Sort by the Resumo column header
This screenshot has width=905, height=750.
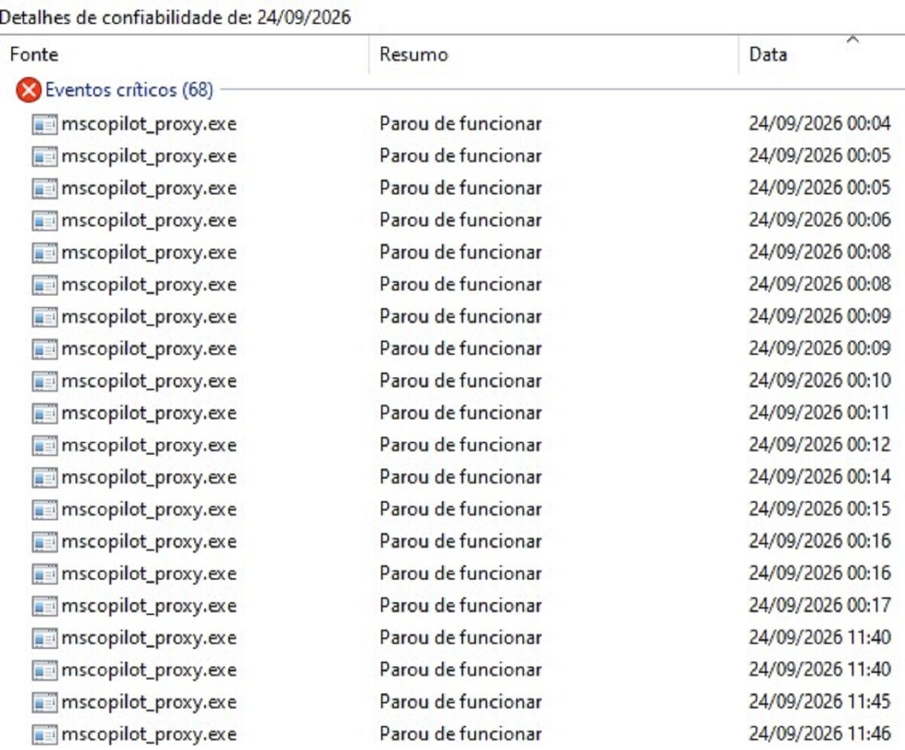coord(413,54)
